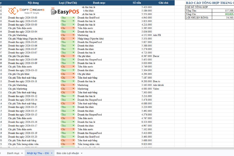Open the Thu dropdown for Doanh thu ngày 2026-03-20
Viewport: 234px width, 156px height.
point(73,137)
